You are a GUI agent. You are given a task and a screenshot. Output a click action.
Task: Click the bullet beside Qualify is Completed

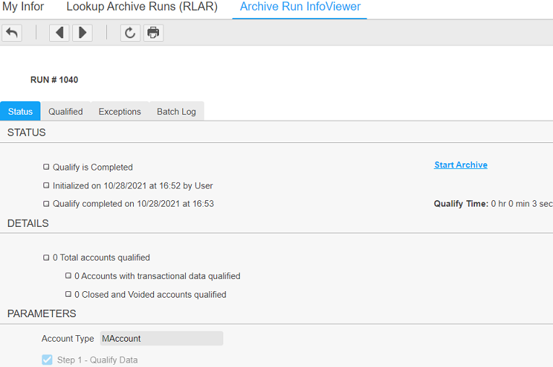pyautogui.click(x=46, y=167)
